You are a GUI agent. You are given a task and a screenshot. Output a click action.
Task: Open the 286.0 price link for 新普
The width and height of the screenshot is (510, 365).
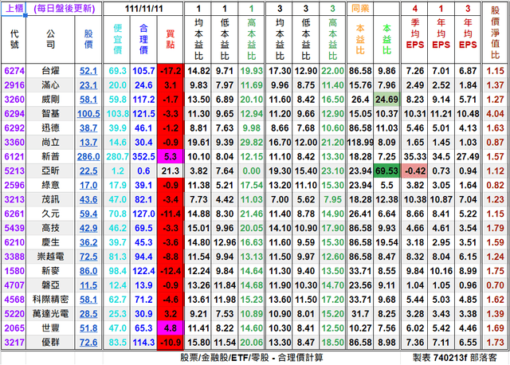point(88,157)
